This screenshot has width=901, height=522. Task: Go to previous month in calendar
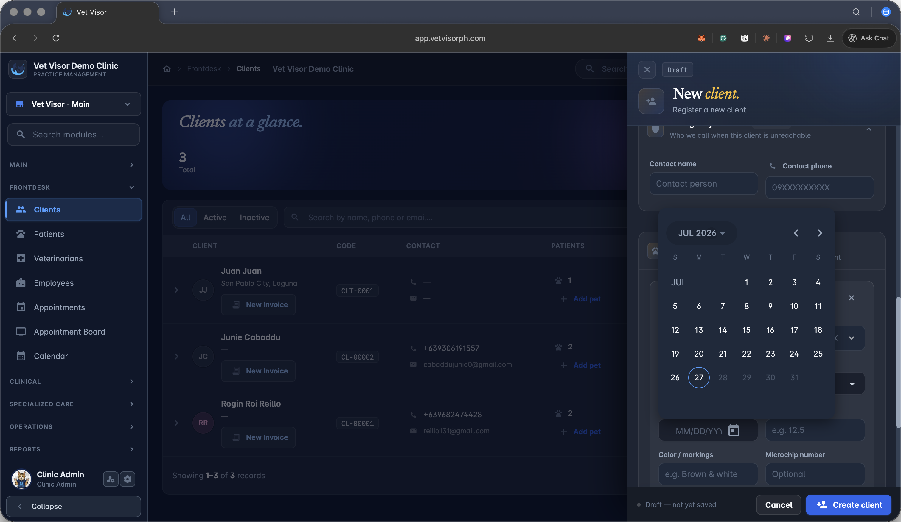point(796,233)
